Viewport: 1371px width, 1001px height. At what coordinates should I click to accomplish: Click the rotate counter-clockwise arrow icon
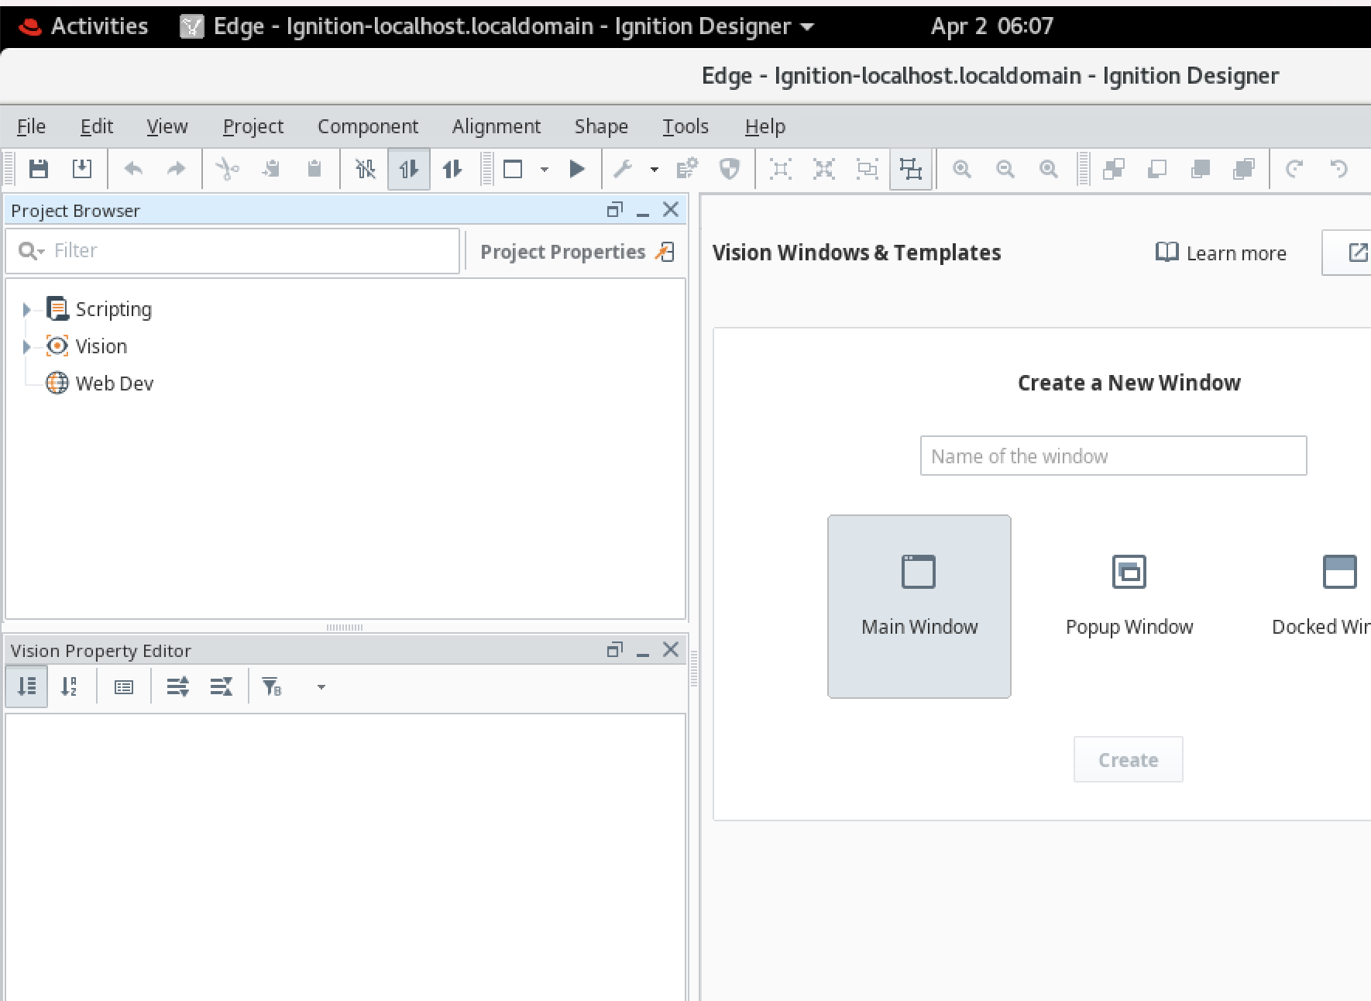click(1338, 169)
